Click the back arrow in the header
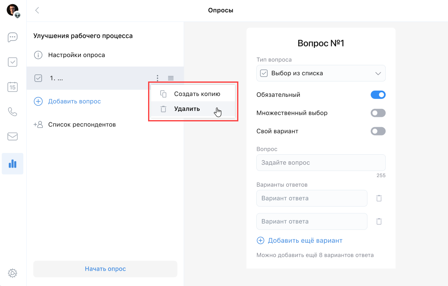The height and width of the screenshot is (286, 448). click(37, 10)
